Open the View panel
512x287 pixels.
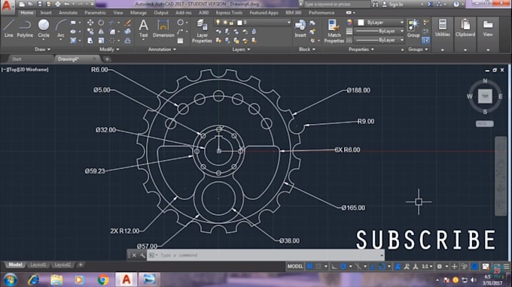click(x=487, y=28)
